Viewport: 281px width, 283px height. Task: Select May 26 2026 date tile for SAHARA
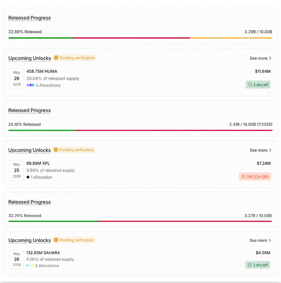[x=17, y=259]
